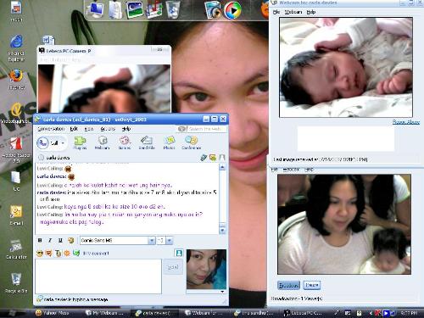Open Plug-ins puzzle piece icon
424x318 pixels.
[x=80, y=142]
